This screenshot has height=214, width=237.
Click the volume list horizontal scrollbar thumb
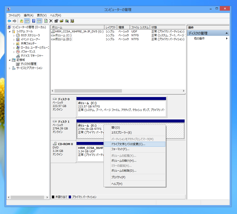[88, 91]
